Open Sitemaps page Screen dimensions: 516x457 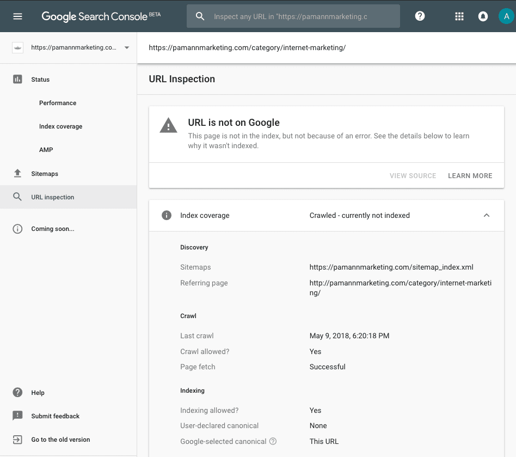tap(45, 174)
